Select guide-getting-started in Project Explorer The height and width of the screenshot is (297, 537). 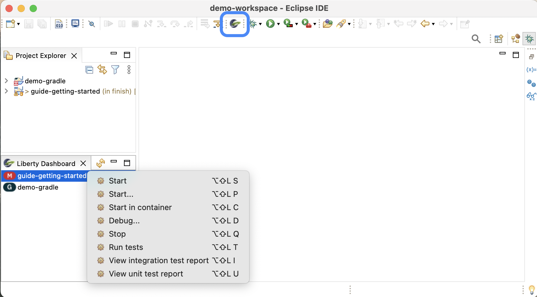(65, 91)
